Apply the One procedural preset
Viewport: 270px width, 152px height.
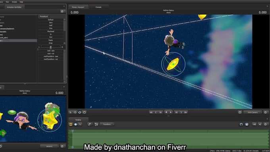pos(51,28)
